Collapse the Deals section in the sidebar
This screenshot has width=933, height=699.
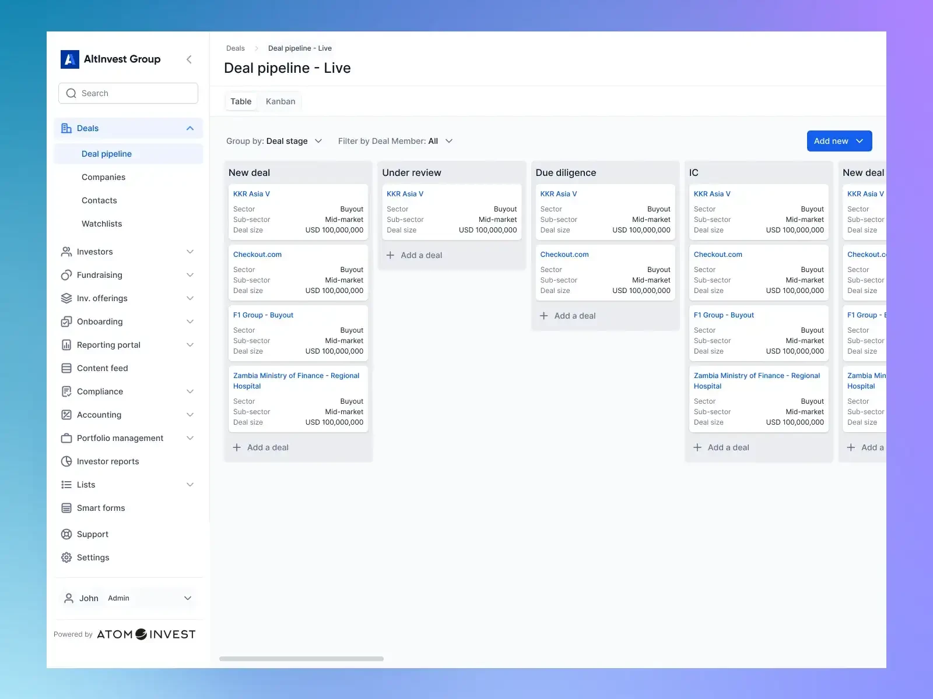pyautogui.click(x=190, y=128)
